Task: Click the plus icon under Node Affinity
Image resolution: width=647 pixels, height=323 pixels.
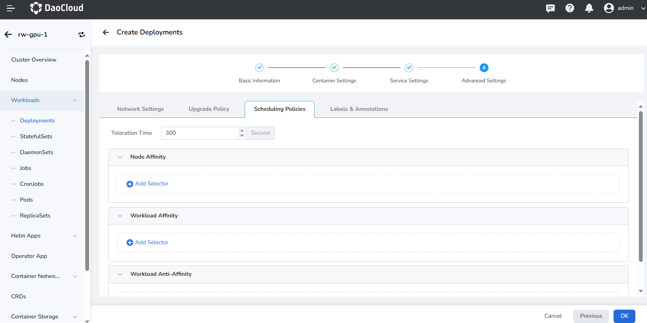Action: pos(130,184)
